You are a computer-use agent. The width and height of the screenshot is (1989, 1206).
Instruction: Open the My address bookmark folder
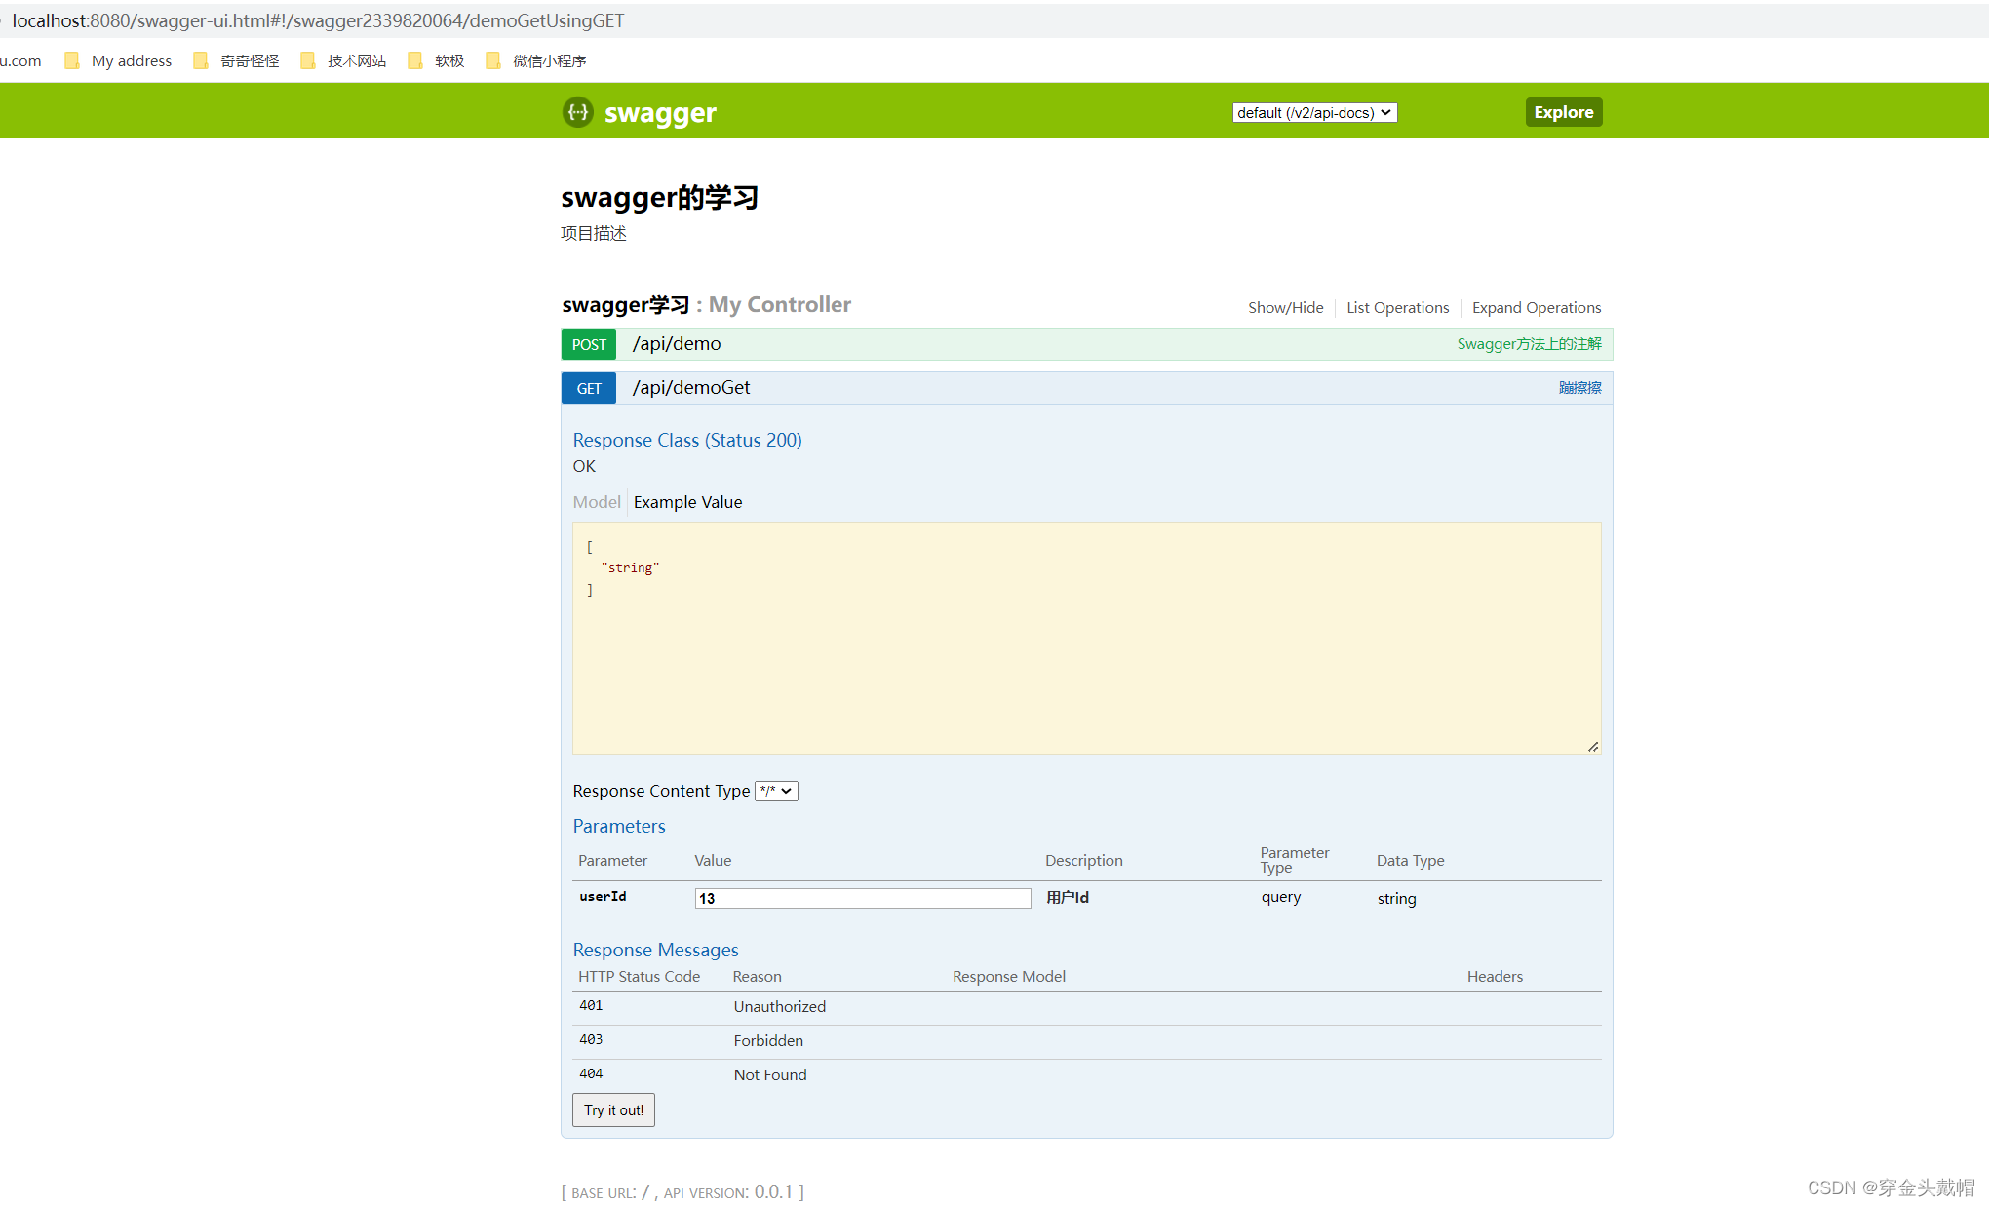(x=131, y=60)
